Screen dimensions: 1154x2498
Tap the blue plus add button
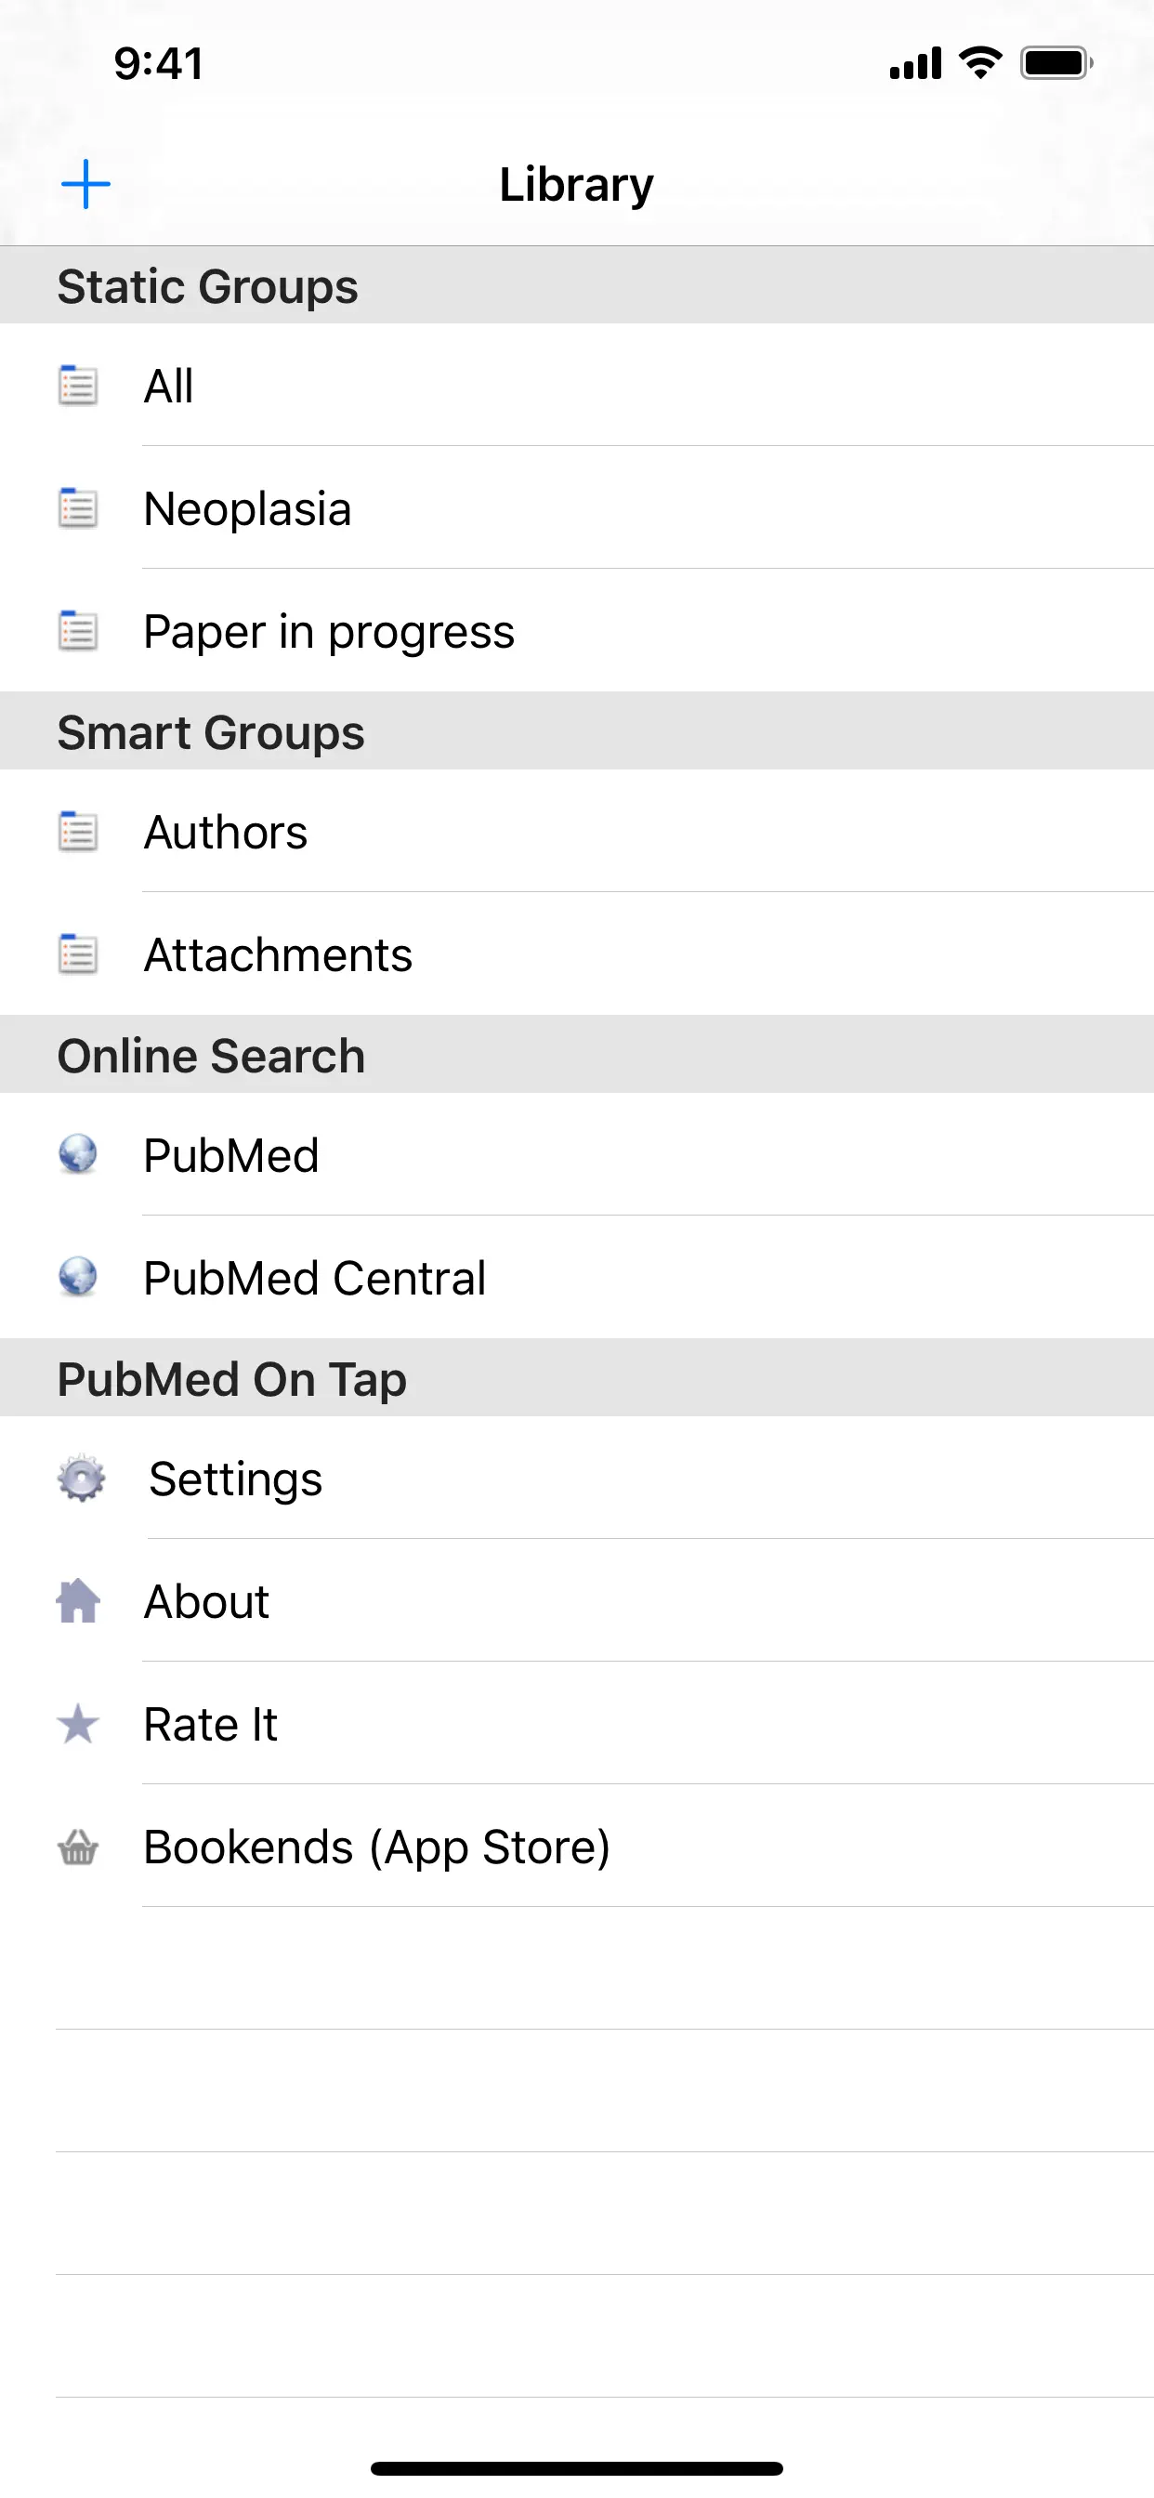85,184
